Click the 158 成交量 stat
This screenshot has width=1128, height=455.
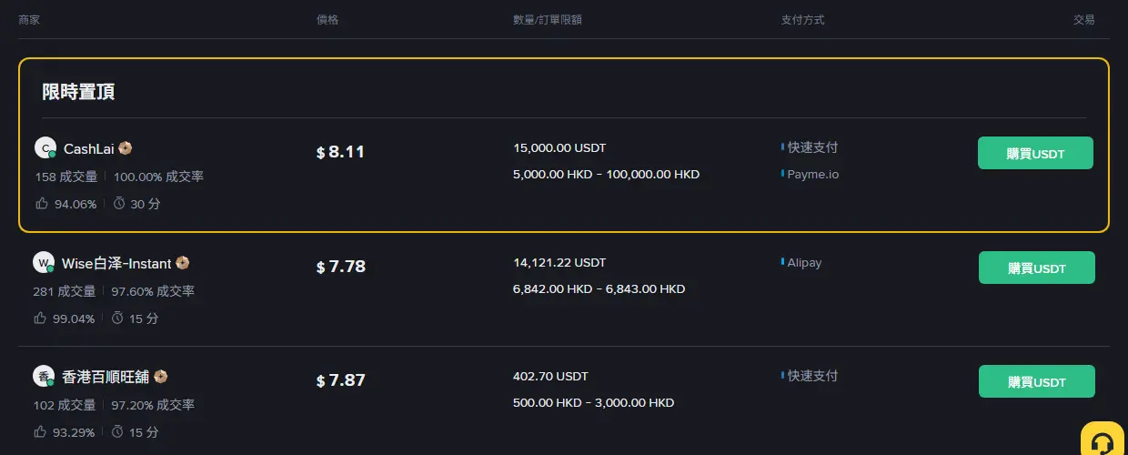click(x=66, y=177)
